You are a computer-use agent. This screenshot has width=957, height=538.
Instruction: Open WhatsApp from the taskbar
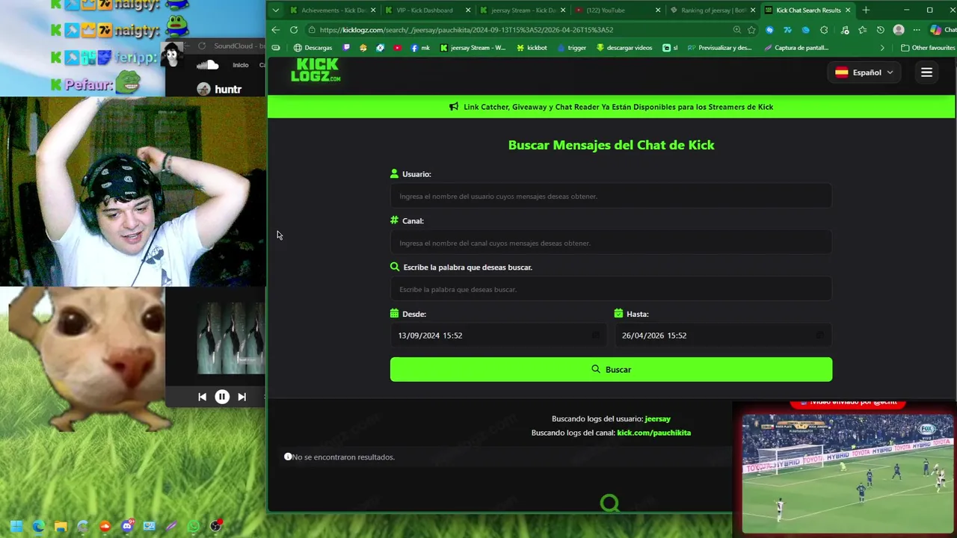click(194, 526)
